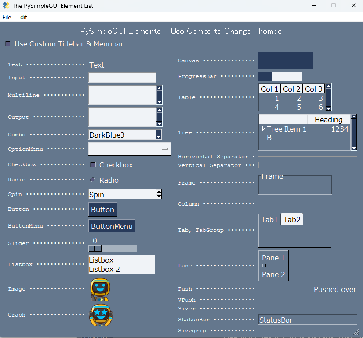Click the Table scrollbar down arrow
The image size is (363, 338).
tap(328, 107)
